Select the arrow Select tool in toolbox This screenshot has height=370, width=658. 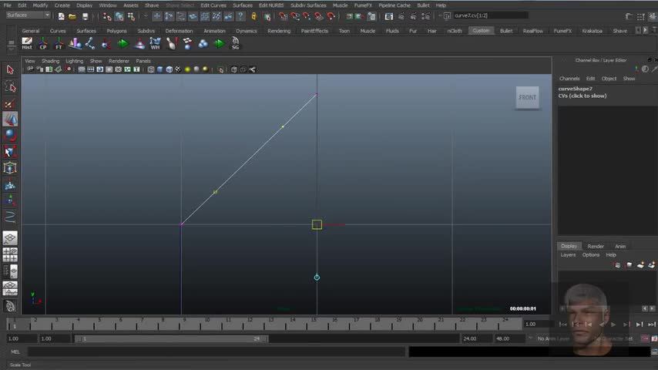pos(10,70)
